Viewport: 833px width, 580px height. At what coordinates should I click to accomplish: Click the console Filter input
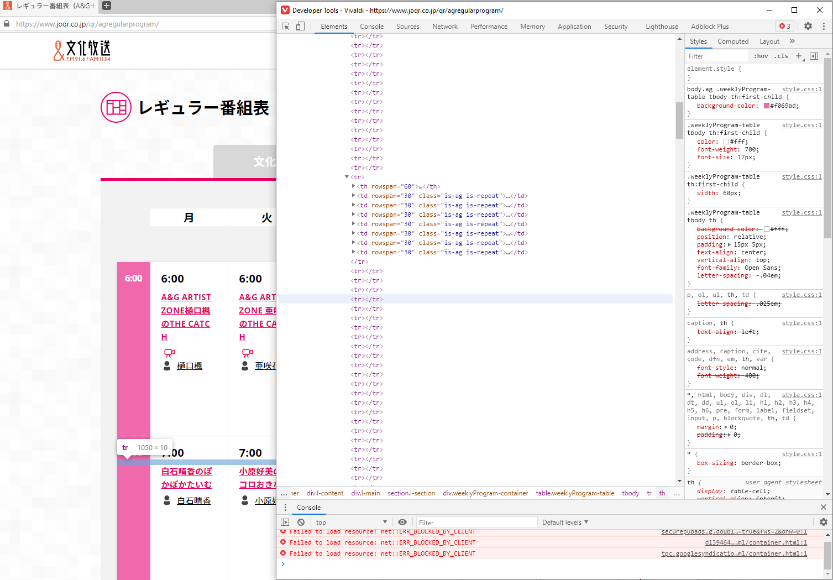tap(476, 522)
